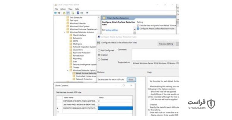
Task: Toggle the Show/Hide Action Pane icon
Action: pyautogui.click(x=82, y=13)
